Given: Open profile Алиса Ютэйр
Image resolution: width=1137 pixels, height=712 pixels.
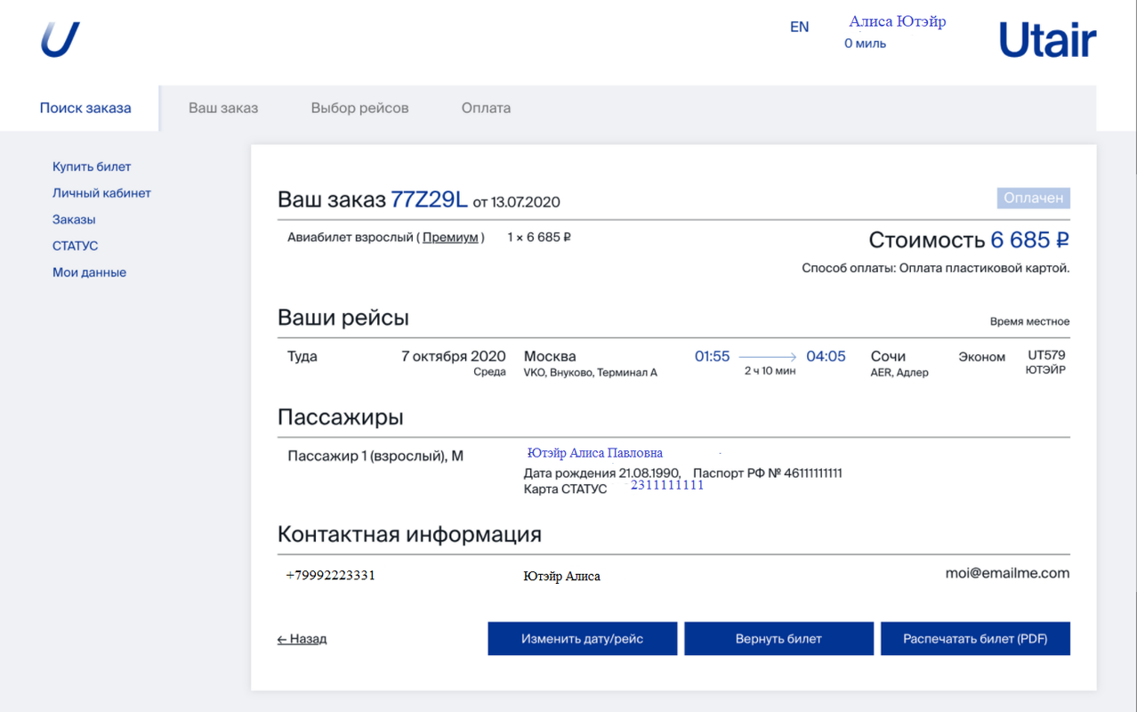Looking at the screenshot, I should pyautogui.click(x=898, y=21).
